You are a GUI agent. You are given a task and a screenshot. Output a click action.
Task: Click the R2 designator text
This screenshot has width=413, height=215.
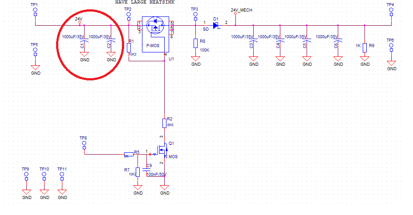[x=170, y=119]
